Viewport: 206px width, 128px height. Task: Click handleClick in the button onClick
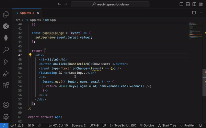coord(79,64)
